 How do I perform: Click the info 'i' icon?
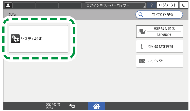pos(142,46)
